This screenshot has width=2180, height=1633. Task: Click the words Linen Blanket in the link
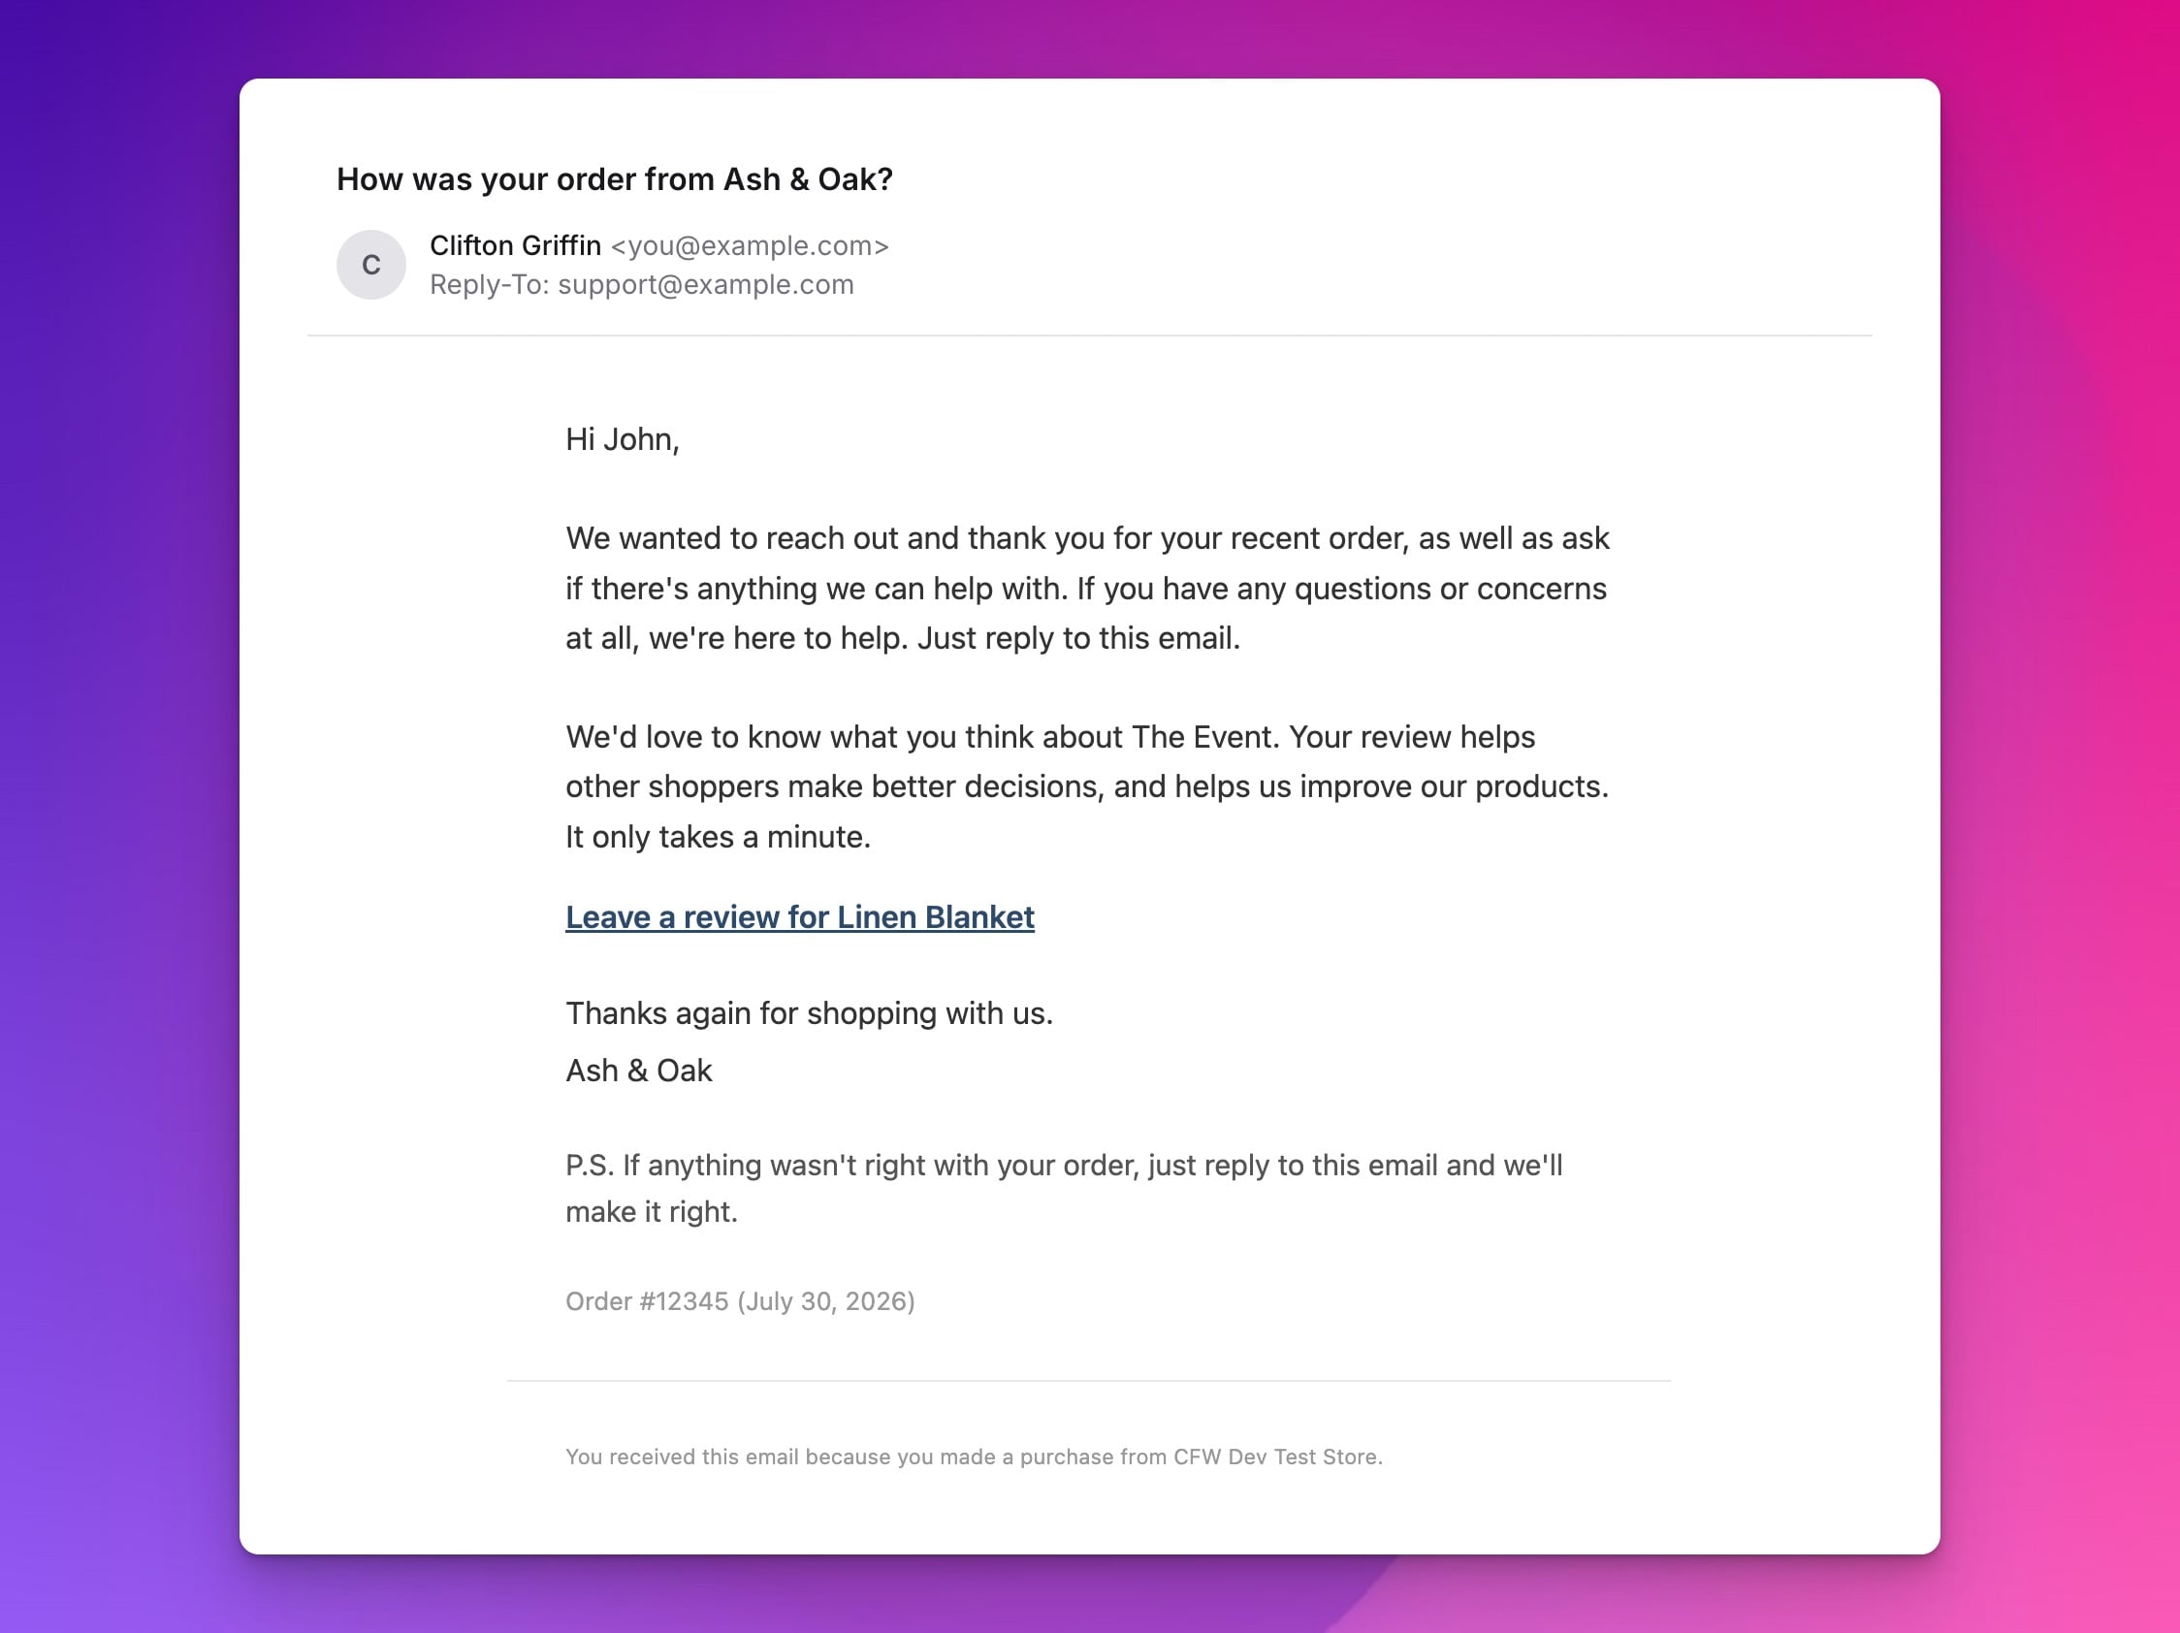(935, 916)
